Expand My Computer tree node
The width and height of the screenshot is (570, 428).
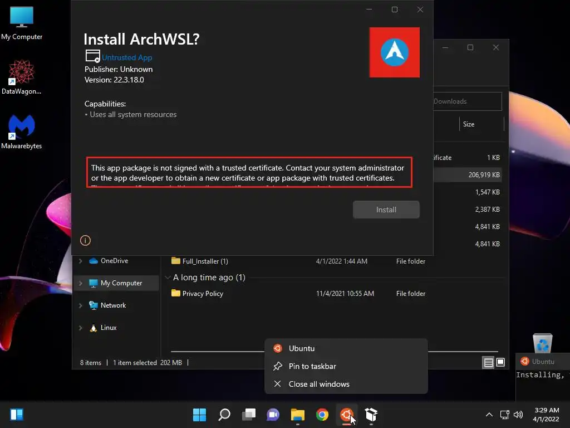pos(80,283)
